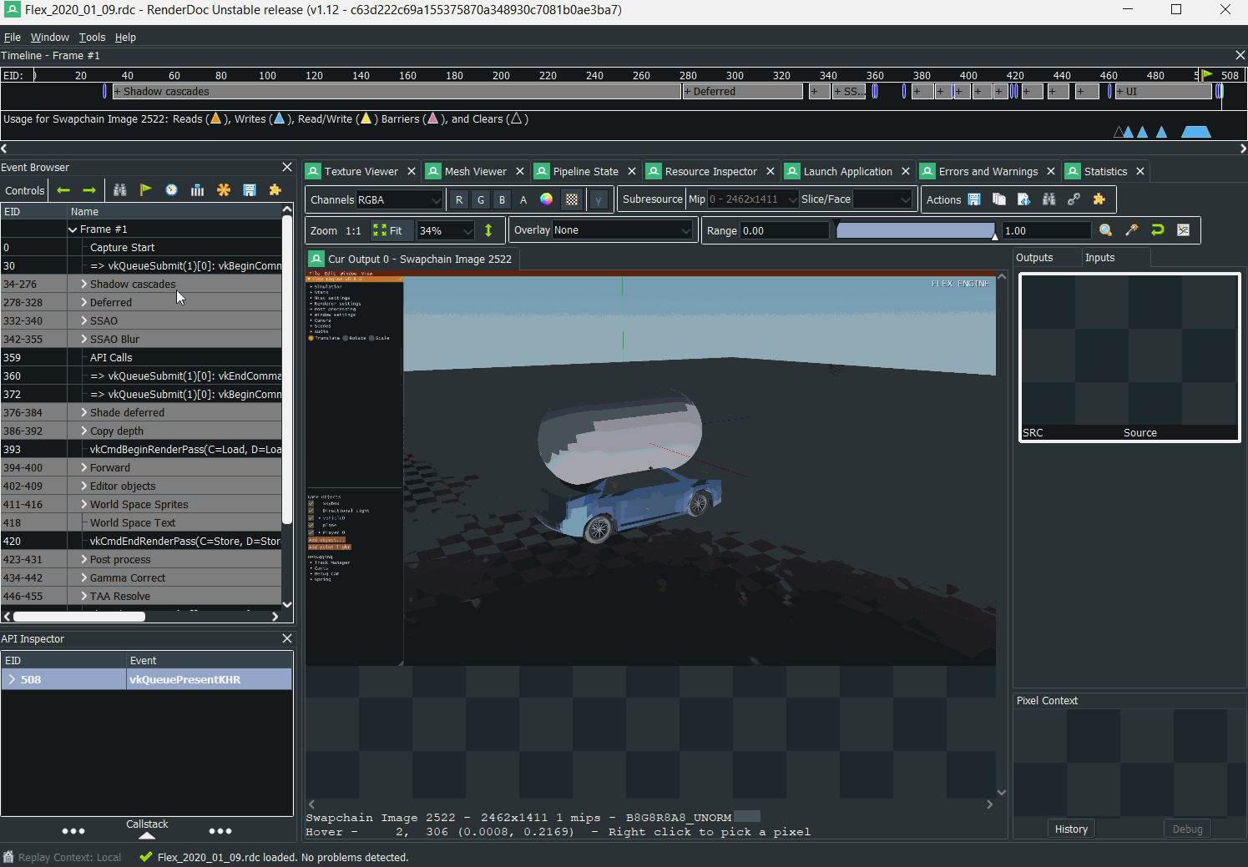Click the flip vertically green arrow icon
Viewport: 1248px width, 867px height.
[x=488, y=230]
